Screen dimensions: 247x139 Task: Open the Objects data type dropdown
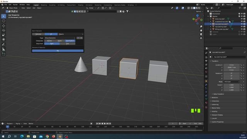[x=71, y=34]
